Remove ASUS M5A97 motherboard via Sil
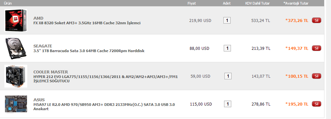The width and height of the screenshot is (331, 119). click(317, 104)
